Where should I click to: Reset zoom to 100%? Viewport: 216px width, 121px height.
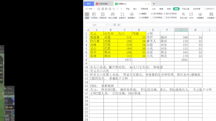[191, 16]
